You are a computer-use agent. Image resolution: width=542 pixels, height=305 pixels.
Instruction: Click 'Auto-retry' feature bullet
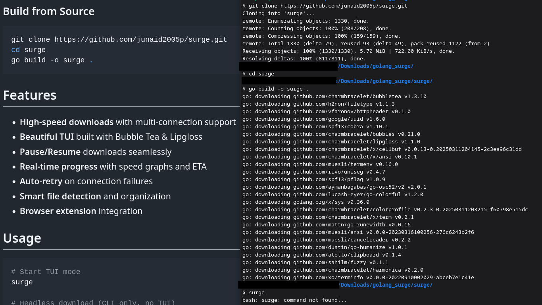click(x=86, y=181)
